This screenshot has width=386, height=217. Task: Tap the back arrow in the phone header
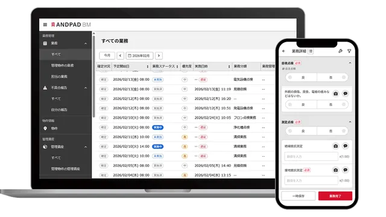[284, 51]
